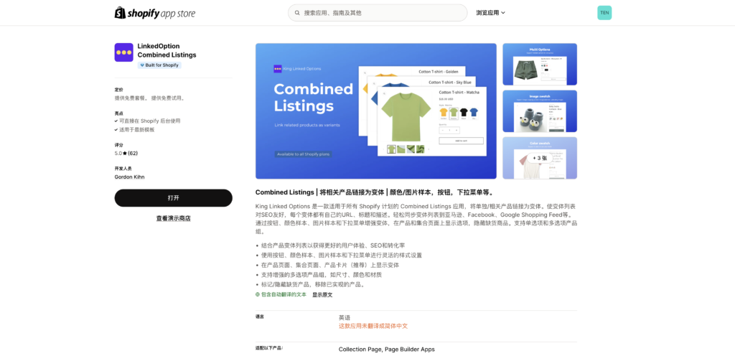Click bullet 在产品页面、集合页面 text
The image size is (735, 361).
330,265
